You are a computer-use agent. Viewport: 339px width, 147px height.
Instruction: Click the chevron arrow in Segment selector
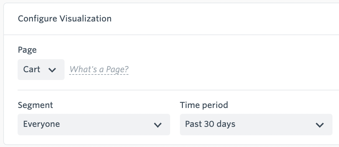click(x=158, y=125)
